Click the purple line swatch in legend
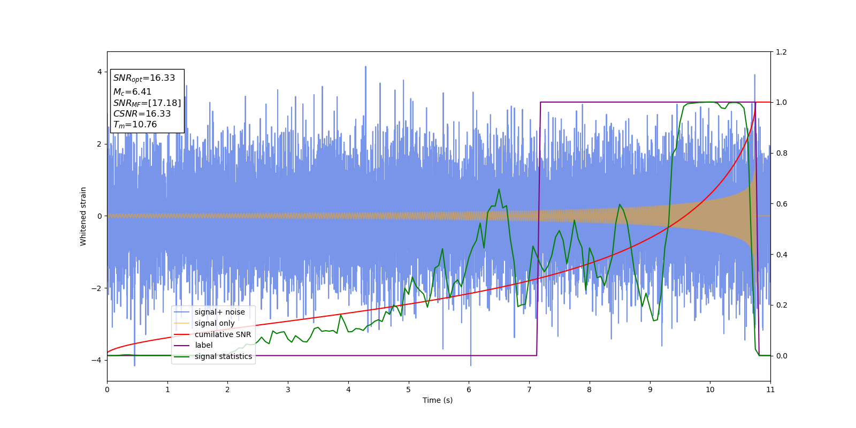 click(x=182, y=345)
